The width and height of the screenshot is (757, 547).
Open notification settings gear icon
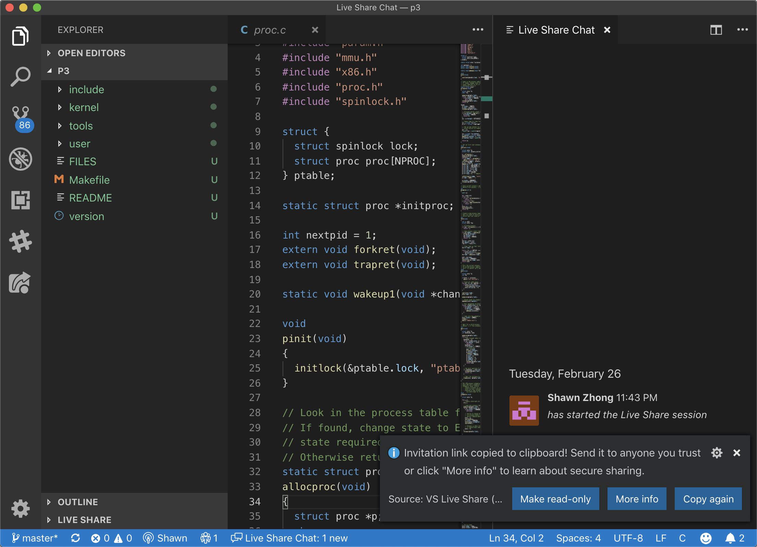pos(717,453)
